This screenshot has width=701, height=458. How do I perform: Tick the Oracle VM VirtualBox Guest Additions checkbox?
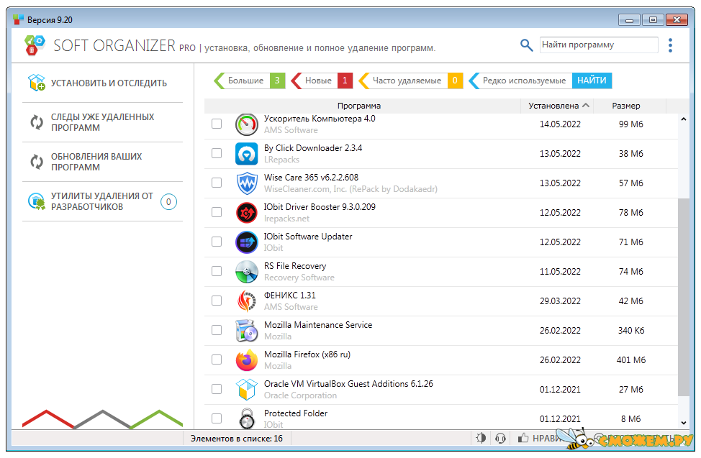click(217, 389)
